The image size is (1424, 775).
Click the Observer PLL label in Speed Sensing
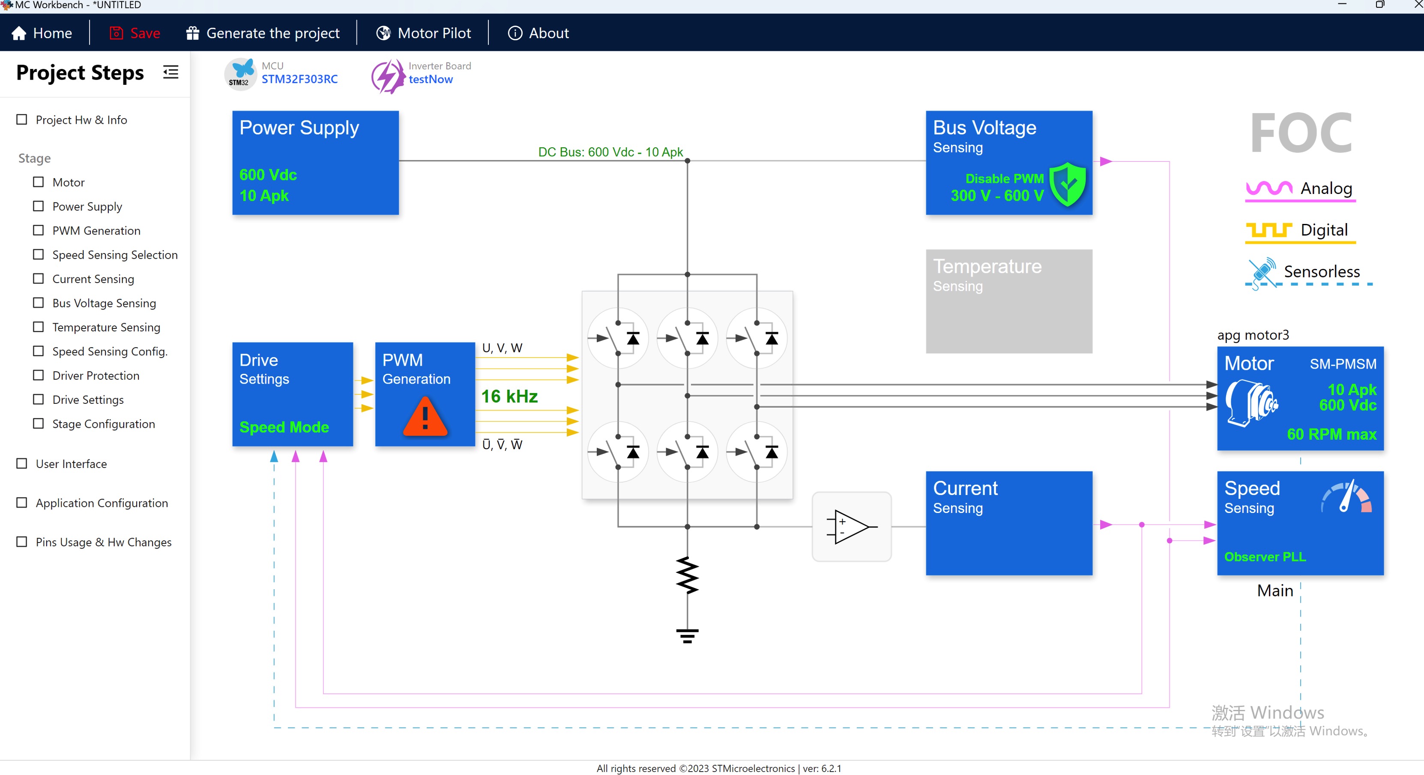(1265, 556)
